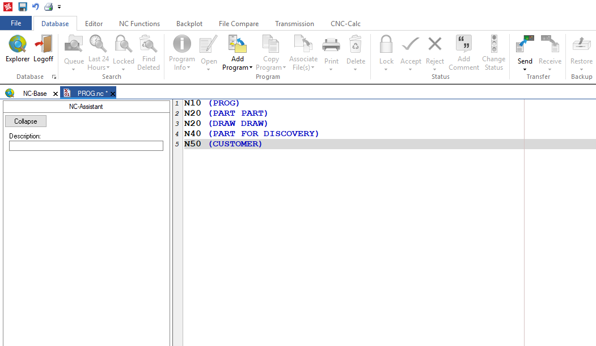
Task: Expand the Associate File(s) dropdown arrow
Action: click(313, 67)
